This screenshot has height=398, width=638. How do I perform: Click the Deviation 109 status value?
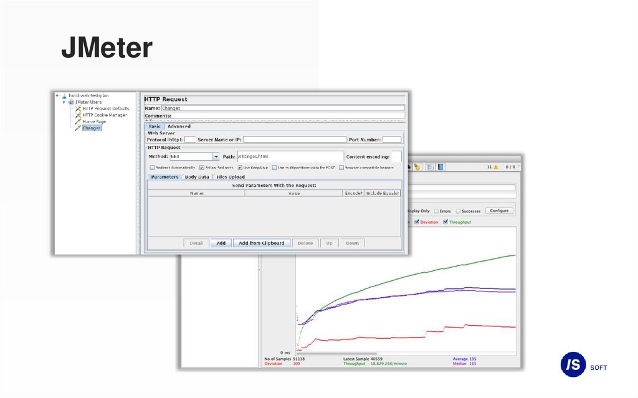(x=282, y=364)
